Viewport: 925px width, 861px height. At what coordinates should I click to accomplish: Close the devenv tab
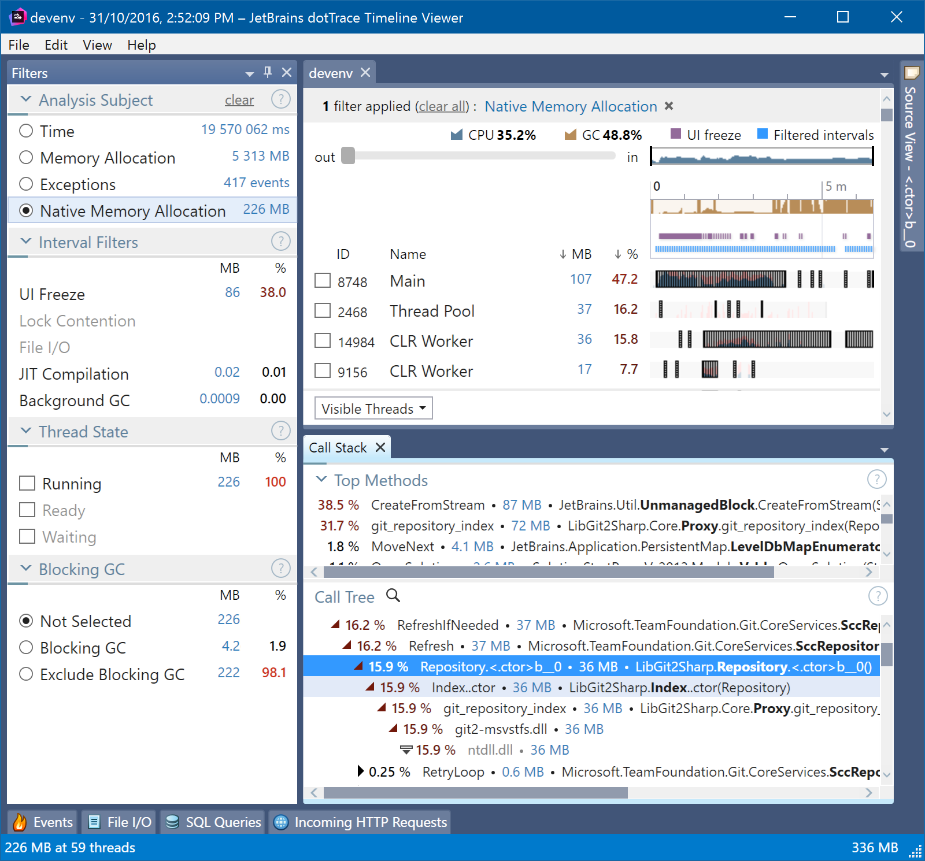coord(365,72)
